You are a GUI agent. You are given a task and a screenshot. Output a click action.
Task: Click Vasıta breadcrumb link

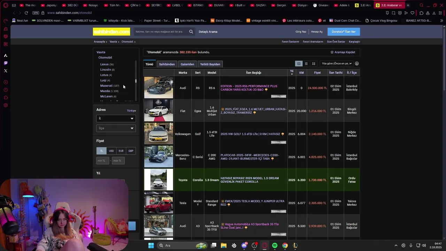113,42
